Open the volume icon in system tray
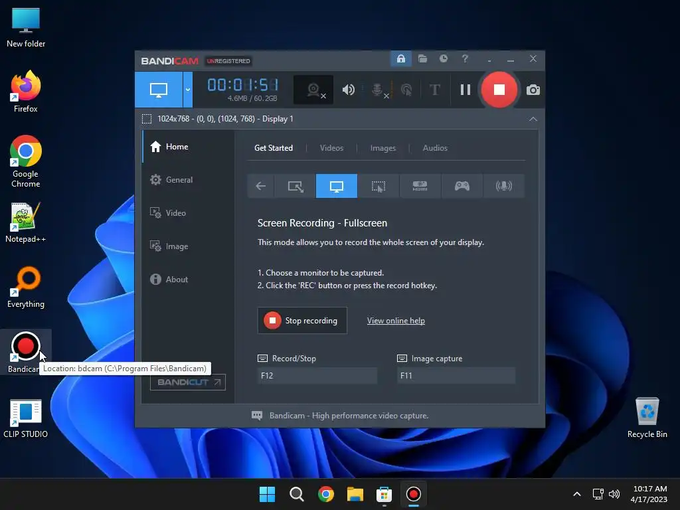Image resolution: width=680 pixels, height=510 pixels. pos(614,494)
